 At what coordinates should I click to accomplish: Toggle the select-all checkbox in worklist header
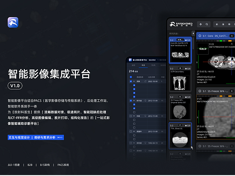[131, 77]
